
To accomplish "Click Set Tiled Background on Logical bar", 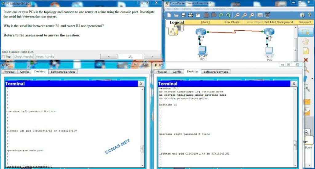I will [x=278, y=22].
